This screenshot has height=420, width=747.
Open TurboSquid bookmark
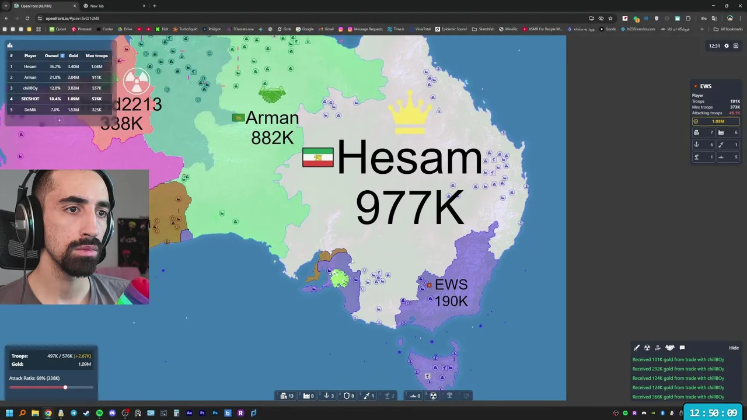[x=186, y=29]
